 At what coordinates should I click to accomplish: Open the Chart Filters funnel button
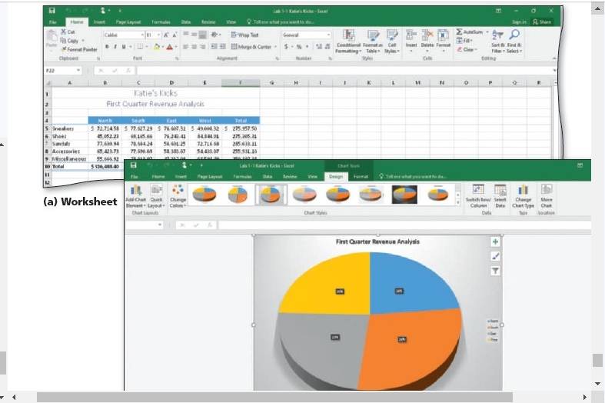pyautogui.click(x=495, y=271)
